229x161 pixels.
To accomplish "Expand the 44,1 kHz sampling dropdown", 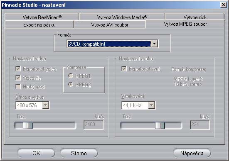I will [152, 105].
